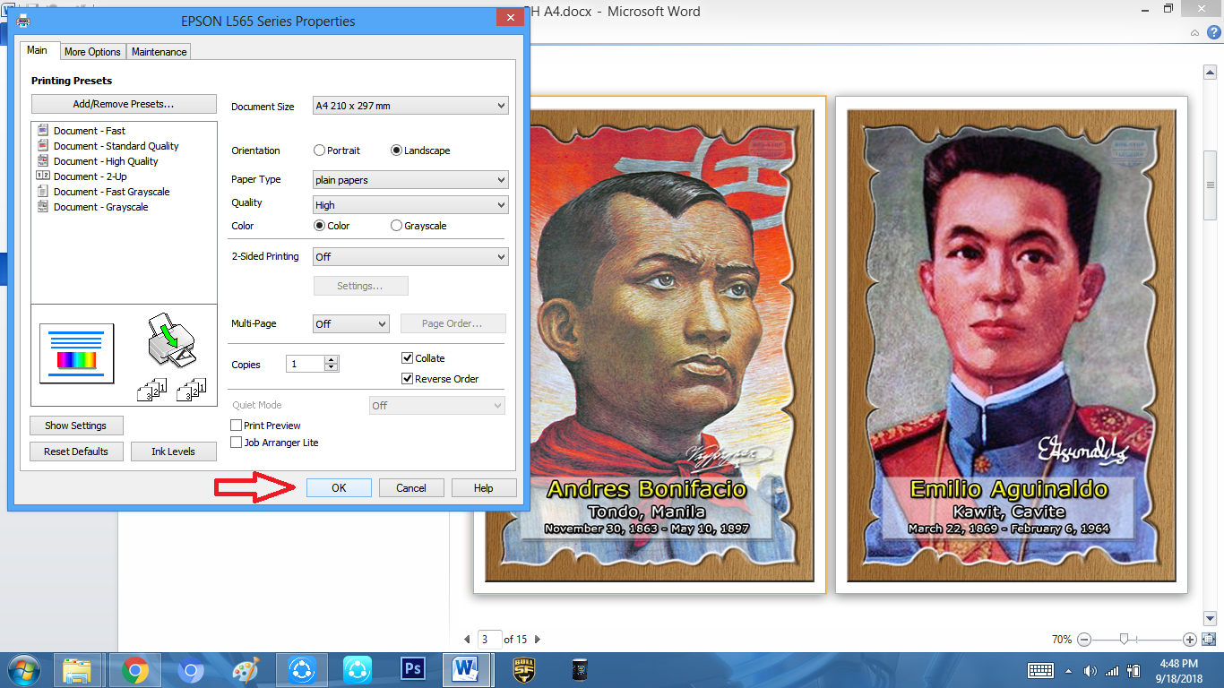This screenshot has width=1224, height=688.
Task: Show hidden system tray icons
Action: coord(1068,671)
